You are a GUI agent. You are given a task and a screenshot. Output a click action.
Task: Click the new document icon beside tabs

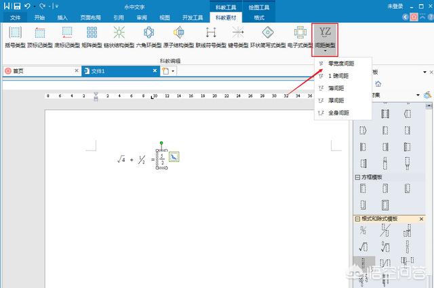tap(165, 71)
